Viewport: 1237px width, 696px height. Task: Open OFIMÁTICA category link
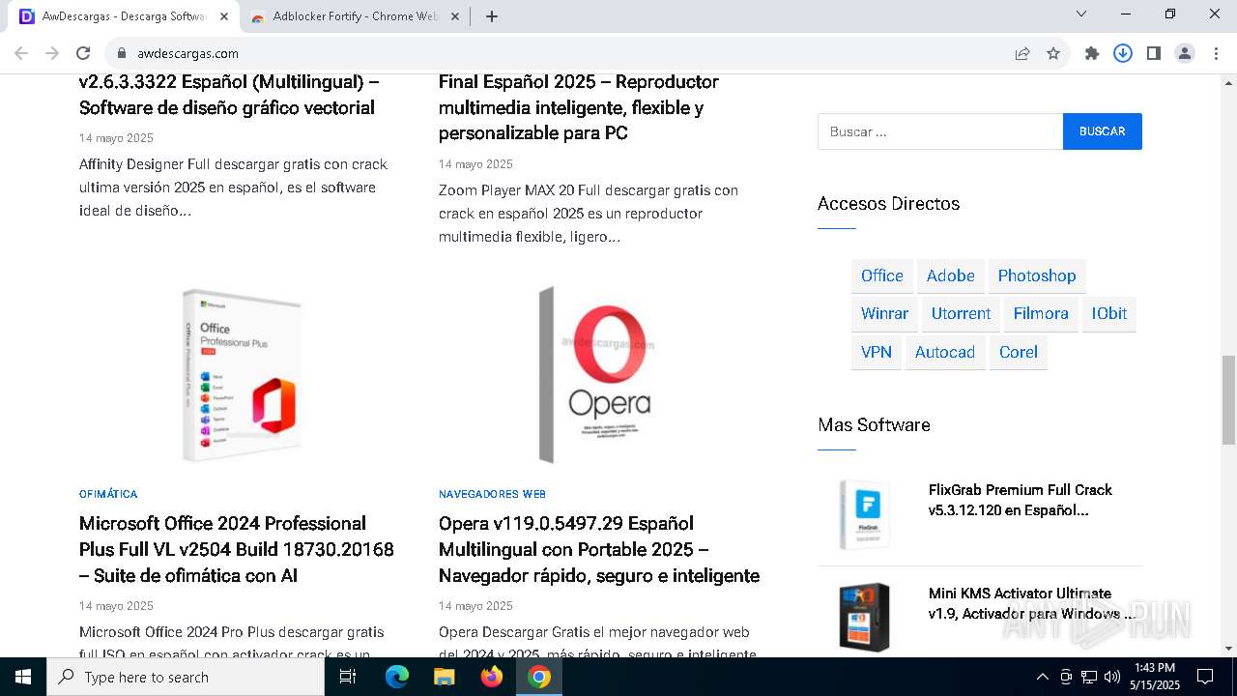108,494
